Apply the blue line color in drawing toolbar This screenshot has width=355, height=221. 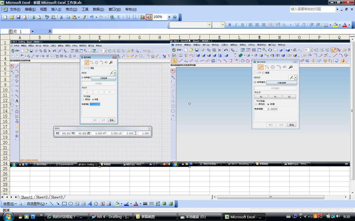pos(126,204)
